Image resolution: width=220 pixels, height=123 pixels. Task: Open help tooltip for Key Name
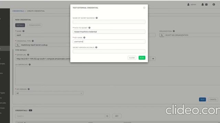(84, 38)
